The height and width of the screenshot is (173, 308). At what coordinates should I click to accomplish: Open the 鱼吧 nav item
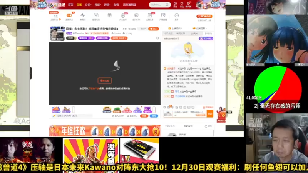[x=116, y=5]
